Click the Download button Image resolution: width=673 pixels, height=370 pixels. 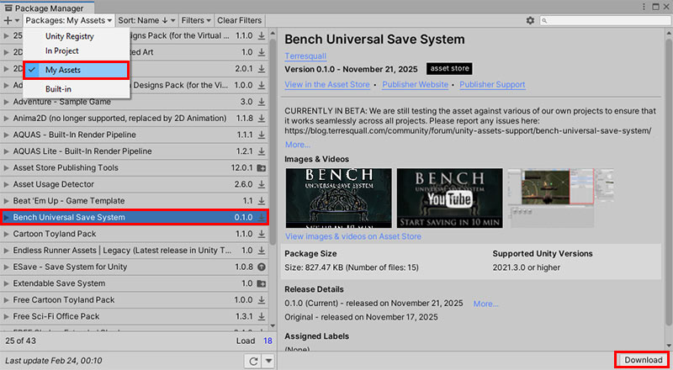pyautogui.click(x=643, y=360)
